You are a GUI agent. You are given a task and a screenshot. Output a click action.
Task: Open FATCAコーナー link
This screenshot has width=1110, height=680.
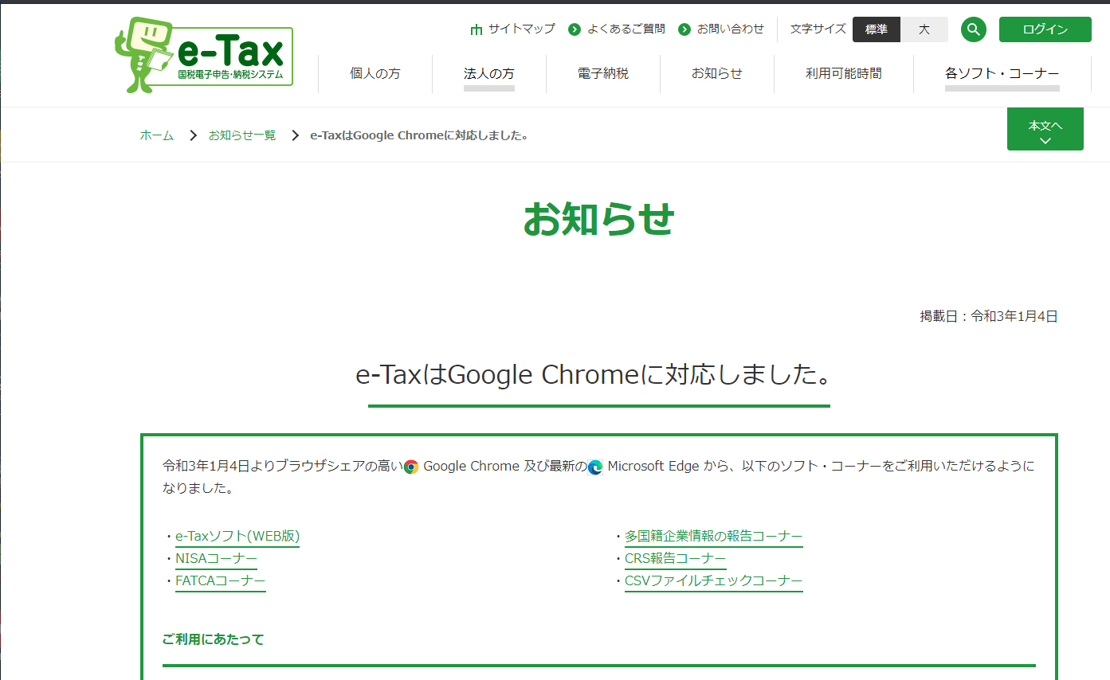[x=220, y=581]
